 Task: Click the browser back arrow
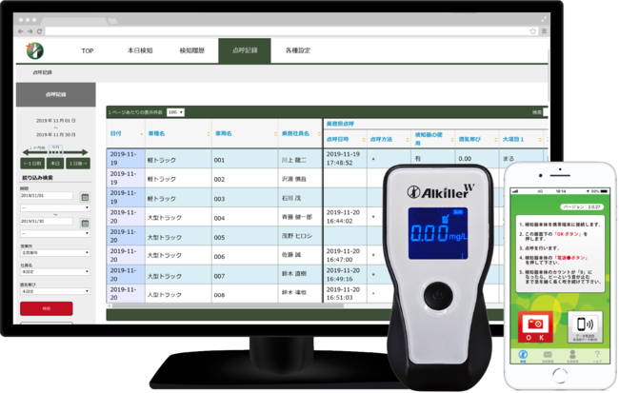pyautogui.click(x=20, y=30)
